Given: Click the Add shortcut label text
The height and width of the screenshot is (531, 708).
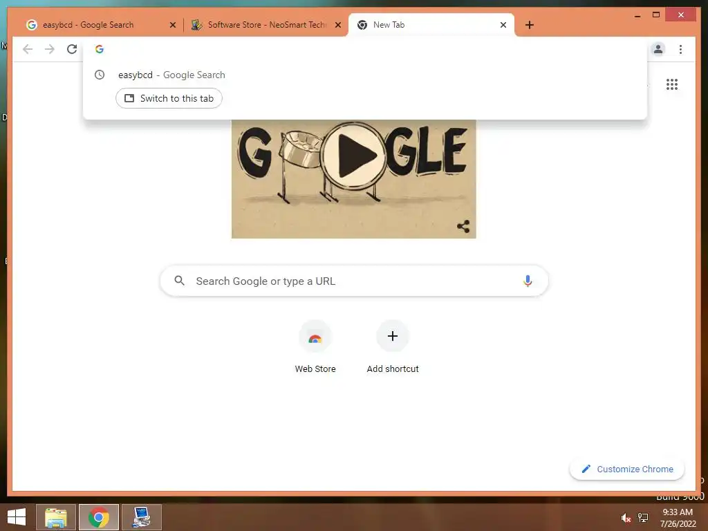Looking at the screenshot, I should pyautogui.click(x=393, y=369).
